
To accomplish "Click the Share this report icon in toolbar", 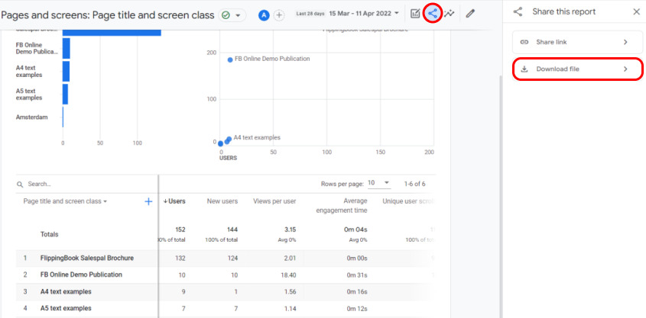I will pyautogui.click(x=433, y=13).
